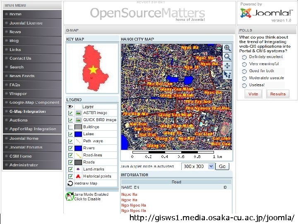Click the Redraw Map link text
Image resolution: width=298 pixels, height=224 pixels.
tap(86, 183)
